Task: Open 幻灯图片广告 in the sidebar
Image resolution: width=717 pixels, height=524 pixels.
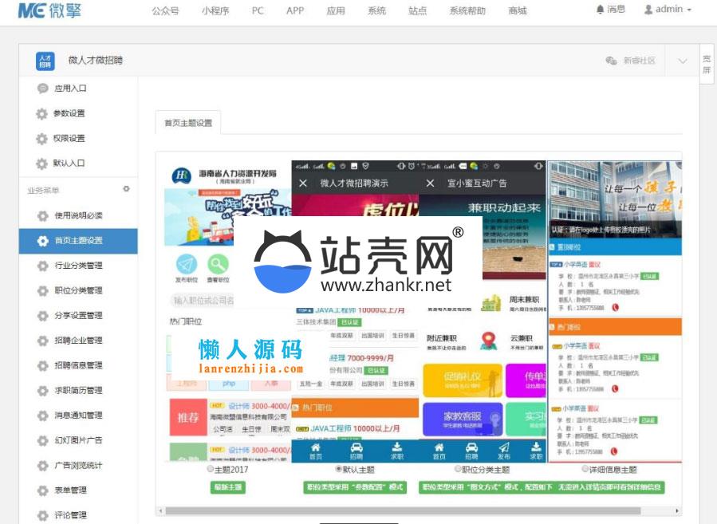Action: pos(78,440)
